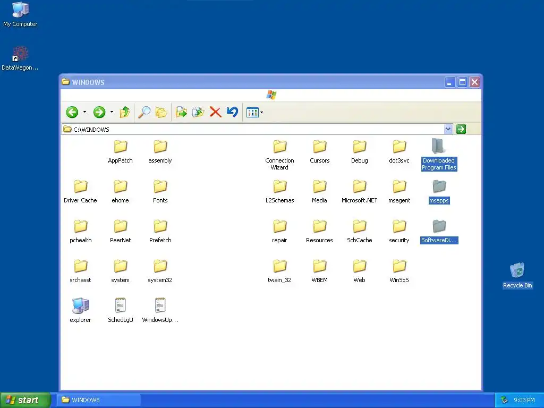544x408 pixels.
Task: Select the PeerNet folder
Action: 121,232
